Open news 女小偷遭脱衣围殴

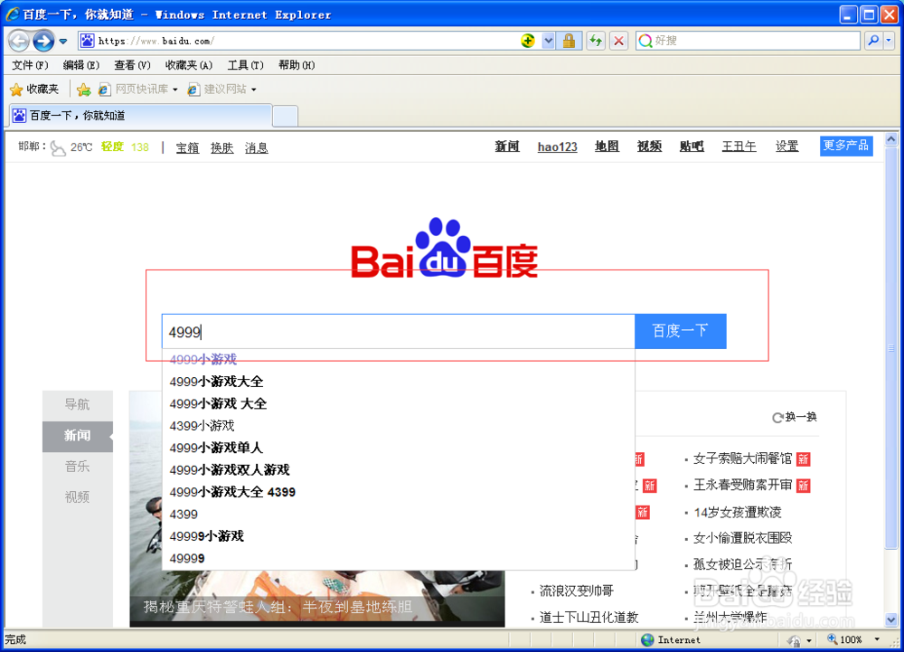click(x=742, y=538)
